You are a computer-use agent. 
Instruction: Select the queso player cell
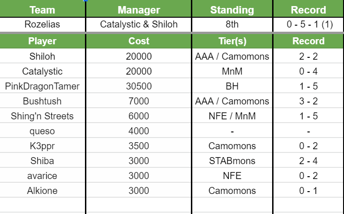[x=42, y=131]
